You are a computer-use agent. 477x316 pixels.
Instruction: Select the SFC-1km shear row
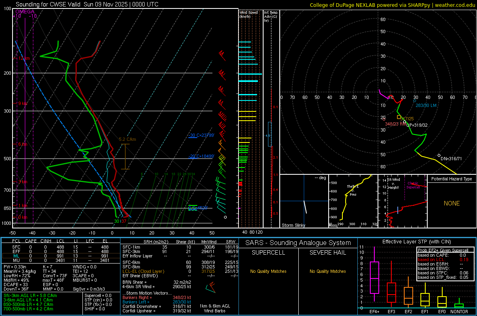[180, 247]
